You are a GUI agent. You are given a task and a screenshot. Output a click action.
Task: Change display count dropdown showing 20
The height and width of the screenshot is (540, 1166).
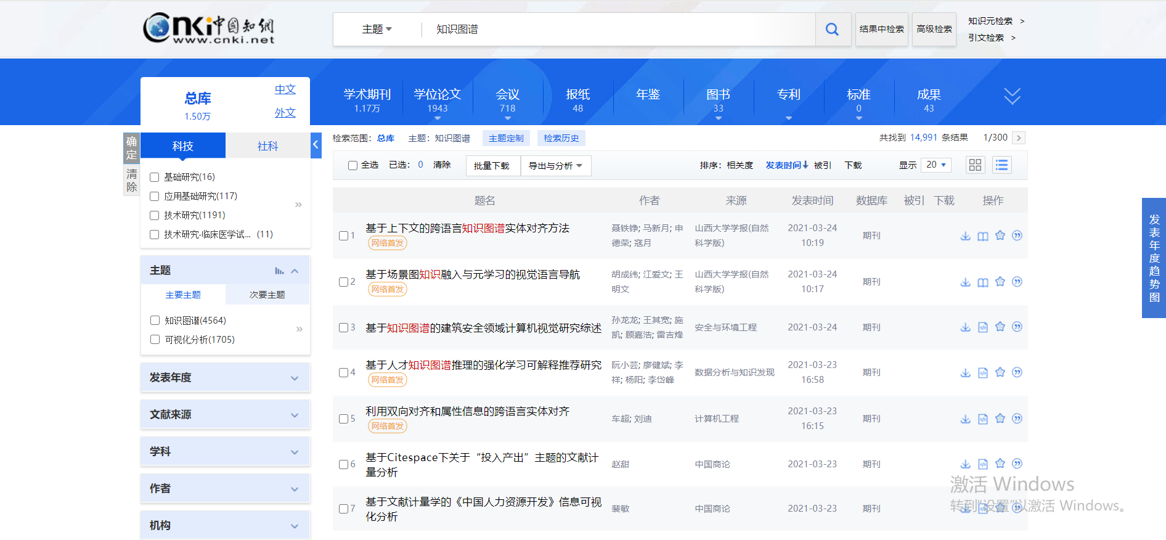(x=936, y=165)
